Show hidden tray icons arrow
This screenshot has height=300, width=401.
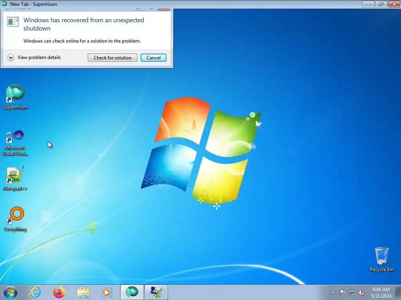coord(333,293)
